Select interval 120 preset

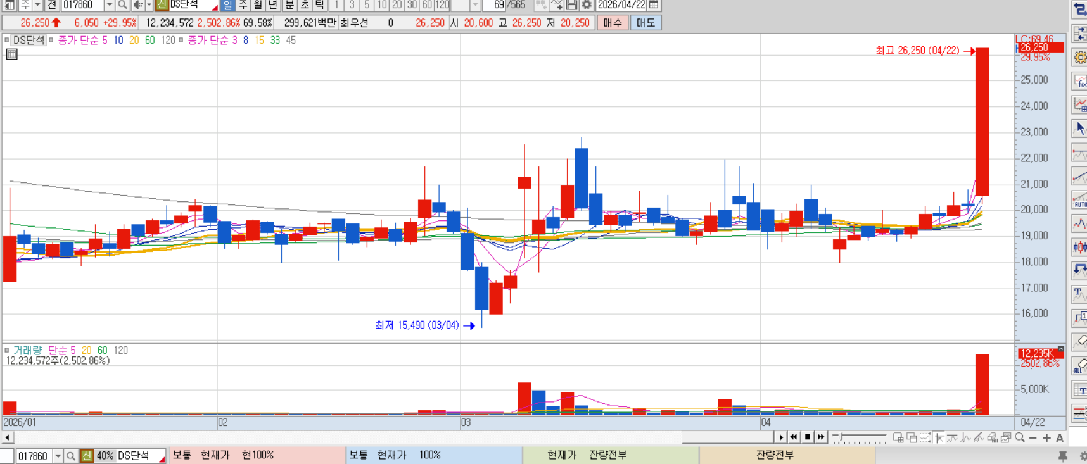pyautogui.click(x=443, y=5)
